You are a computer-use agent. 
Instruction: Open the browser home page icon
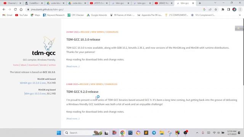[x=21, y=10]
